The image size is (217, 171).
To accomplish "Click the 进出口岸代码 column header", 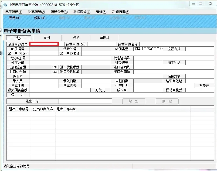I will tap(43, 109).
